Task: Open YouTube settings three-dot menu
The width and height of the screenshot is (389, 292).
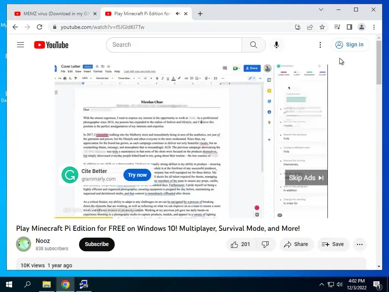Action: point(320,45)
